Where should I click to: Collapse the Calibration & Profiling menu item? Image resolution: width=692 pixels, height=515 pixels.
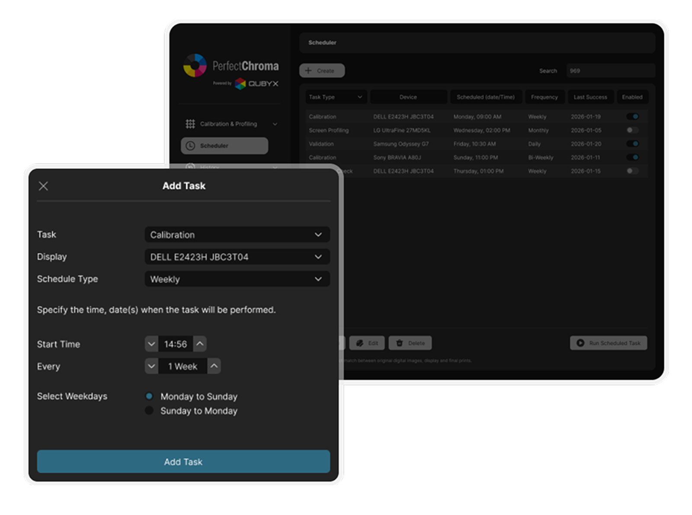pos(275,124)
